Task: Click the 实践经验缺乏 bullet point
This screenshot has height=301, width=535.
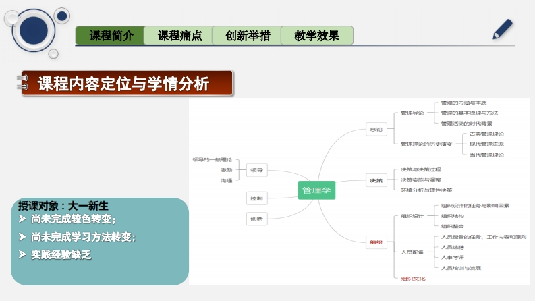Action: point(61,254)
